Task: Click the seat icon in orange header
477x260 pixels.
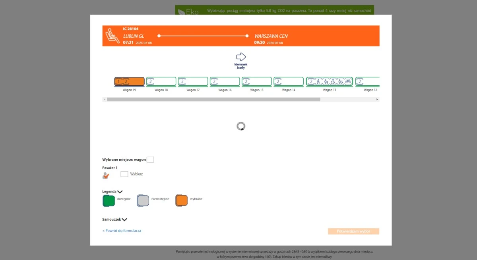Action: click(112, 36)
